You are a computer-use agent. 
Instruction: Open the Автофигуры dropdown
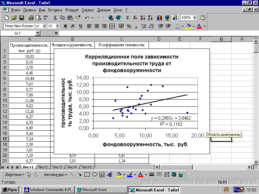[55, 175]
